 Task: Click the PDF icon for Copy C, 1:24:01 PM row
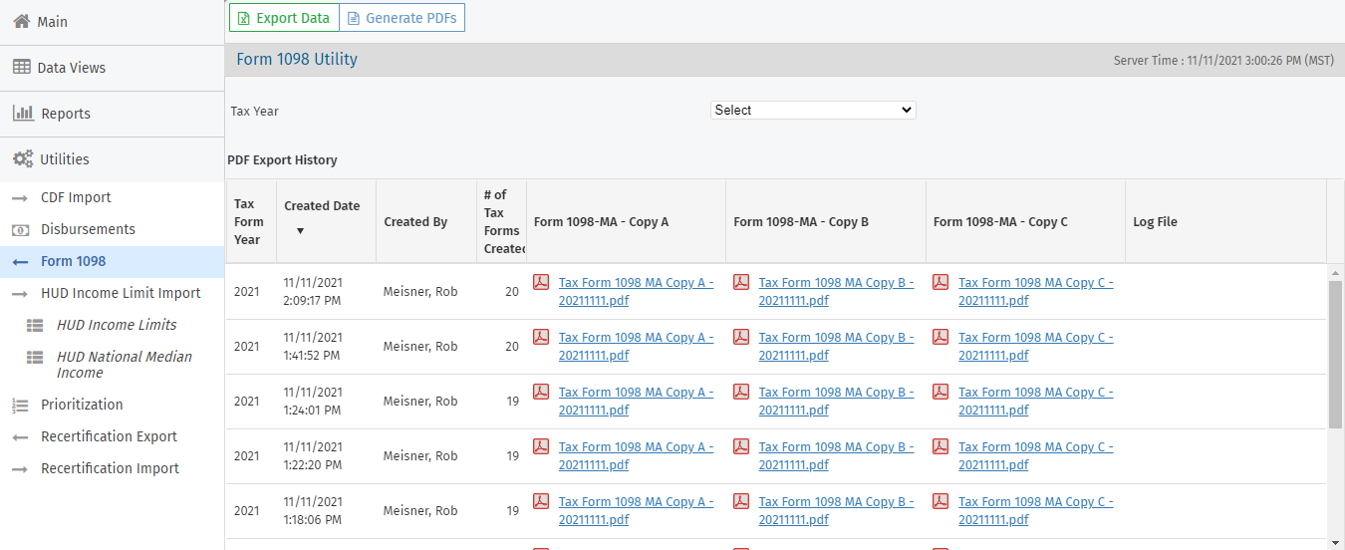tap(941, 392)
